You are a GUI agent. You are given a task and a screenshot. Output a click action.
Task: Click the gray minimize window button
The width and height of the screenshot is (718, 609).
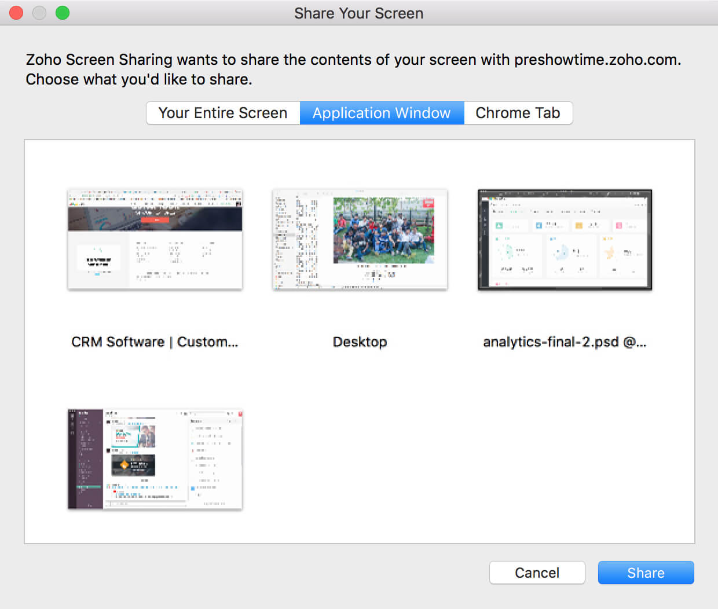click(39, 13)
